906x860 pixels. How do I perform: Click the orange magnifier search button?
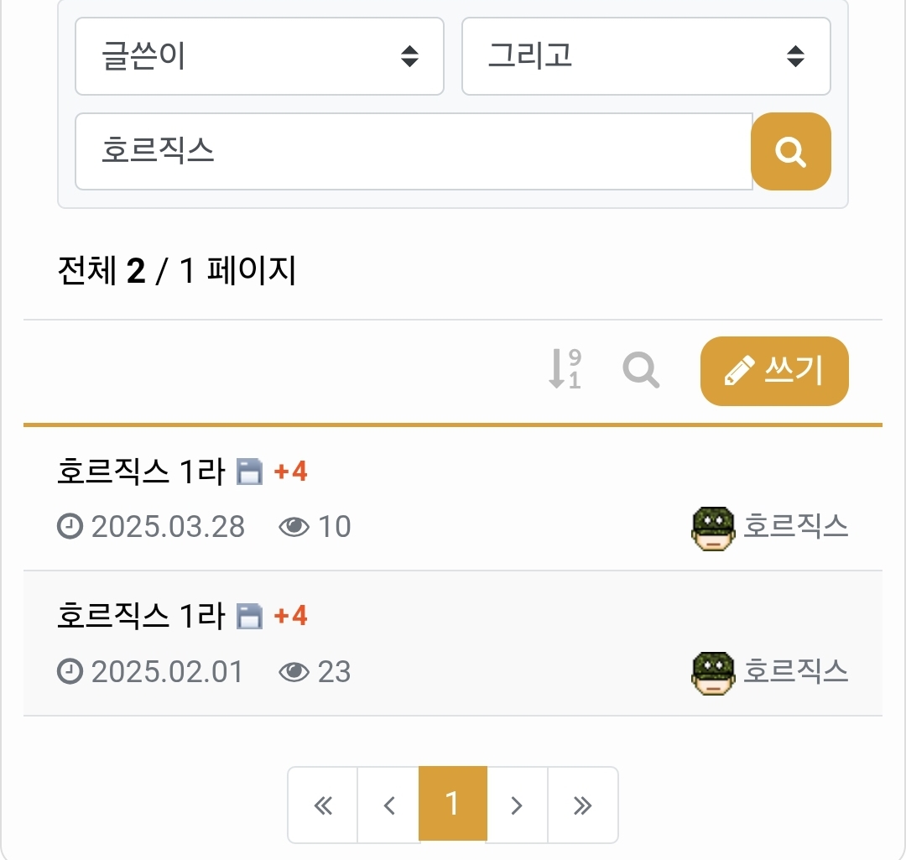tap(790, 152)
